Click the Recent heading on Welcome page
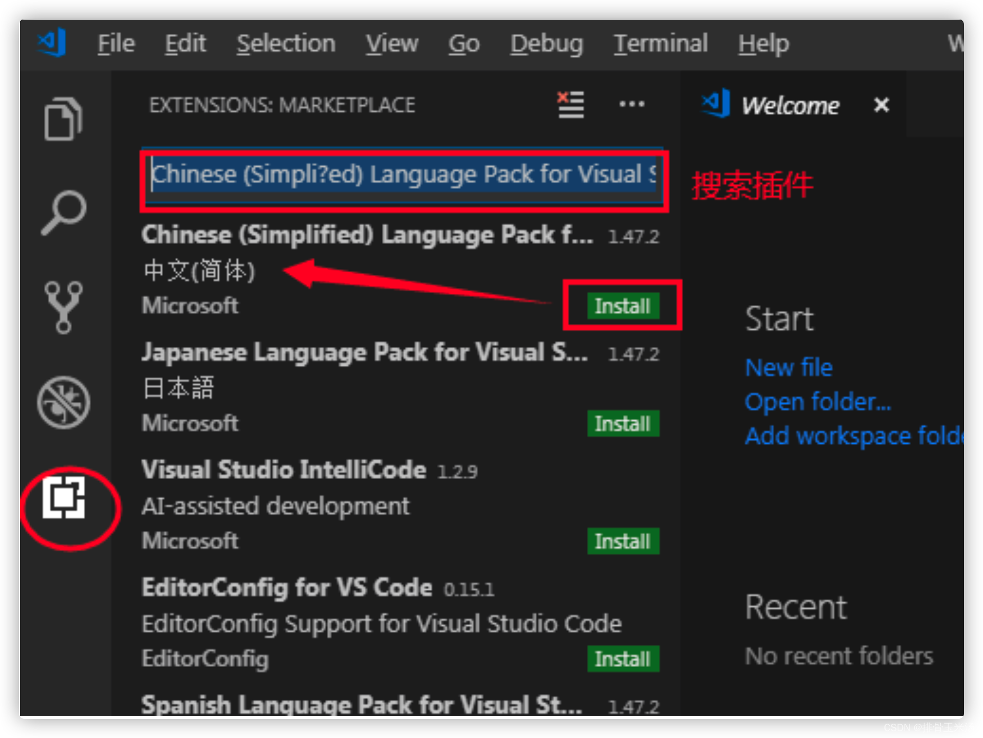This screenshot has width=983, height=738. [x=796, y=607]
